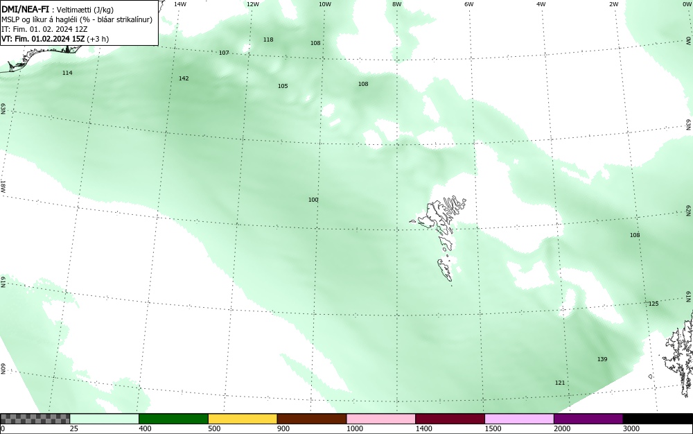Screen dimensions: 693x434
Task: Click the 139 value on the map
Action: [x=602, y=359]
